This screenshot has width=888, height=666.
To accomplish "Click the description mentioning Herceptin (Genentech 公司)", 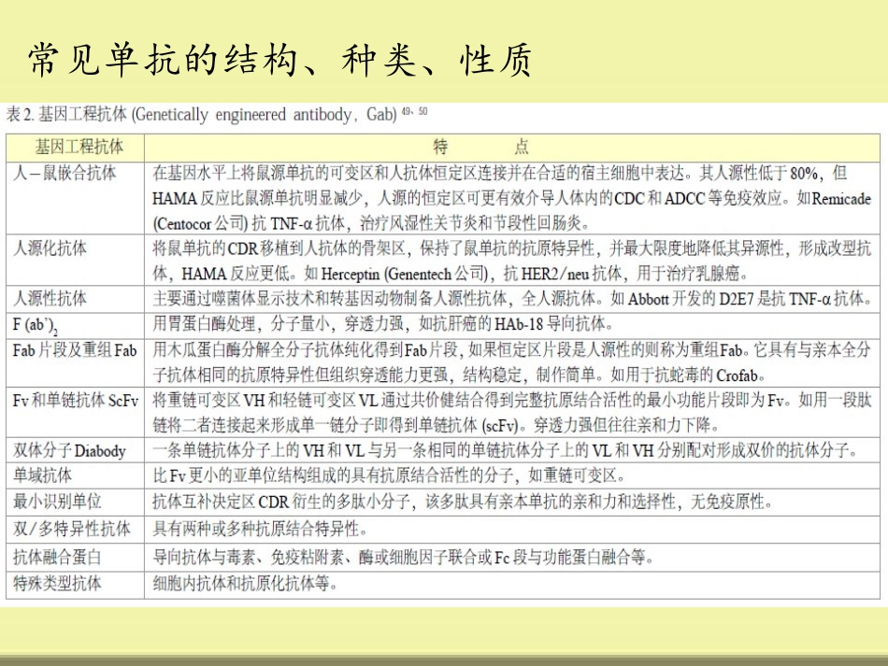I will coord(511,261).
